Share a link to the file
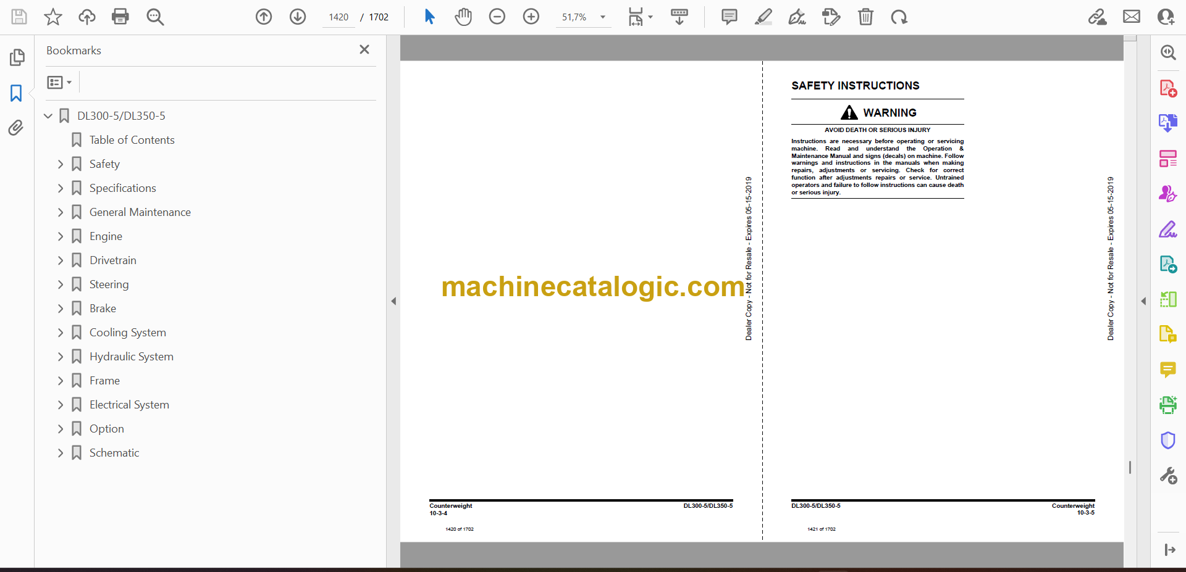1186x572 pixels. point(1098,17)
